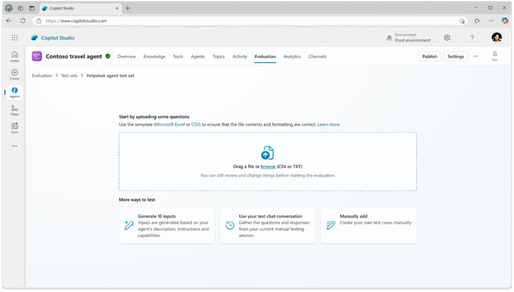Open the Test flask icon near Publish
Viewport: 514px width, 292px height.
494,56
